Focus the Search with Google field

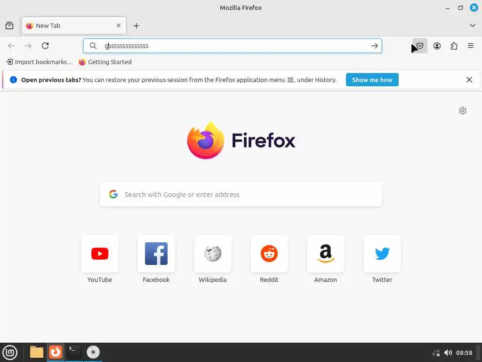point(241,195)
